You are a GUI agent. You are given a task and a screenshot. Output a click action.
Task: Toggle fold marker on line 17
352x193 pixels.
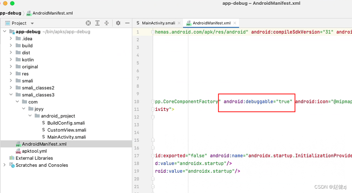153,156
